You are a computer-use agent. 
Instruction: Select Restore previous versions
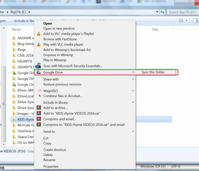[62, 84]
